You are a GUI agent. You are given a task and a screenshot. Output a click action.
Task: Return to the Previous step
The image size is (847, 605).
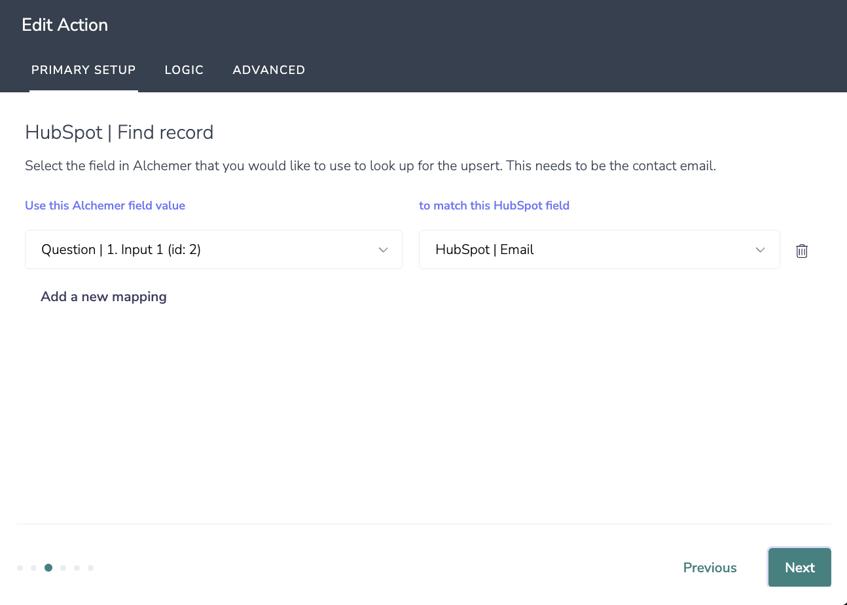(x=710, y=568)
